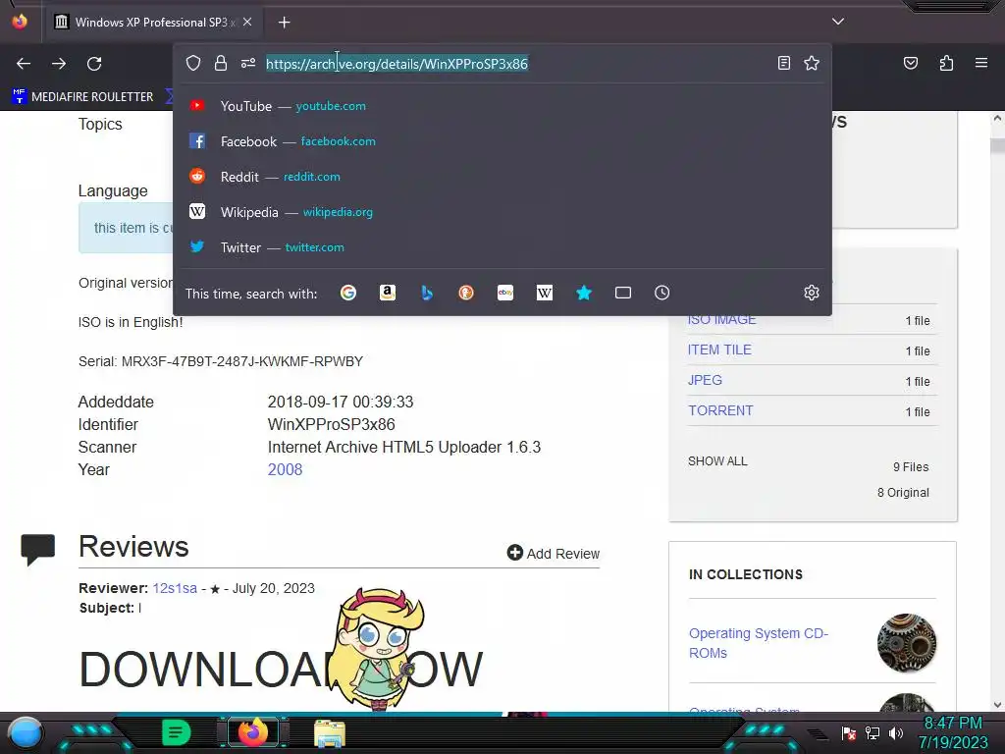
Task: Open the green notes app on taskbar
Action: (177, 732)
